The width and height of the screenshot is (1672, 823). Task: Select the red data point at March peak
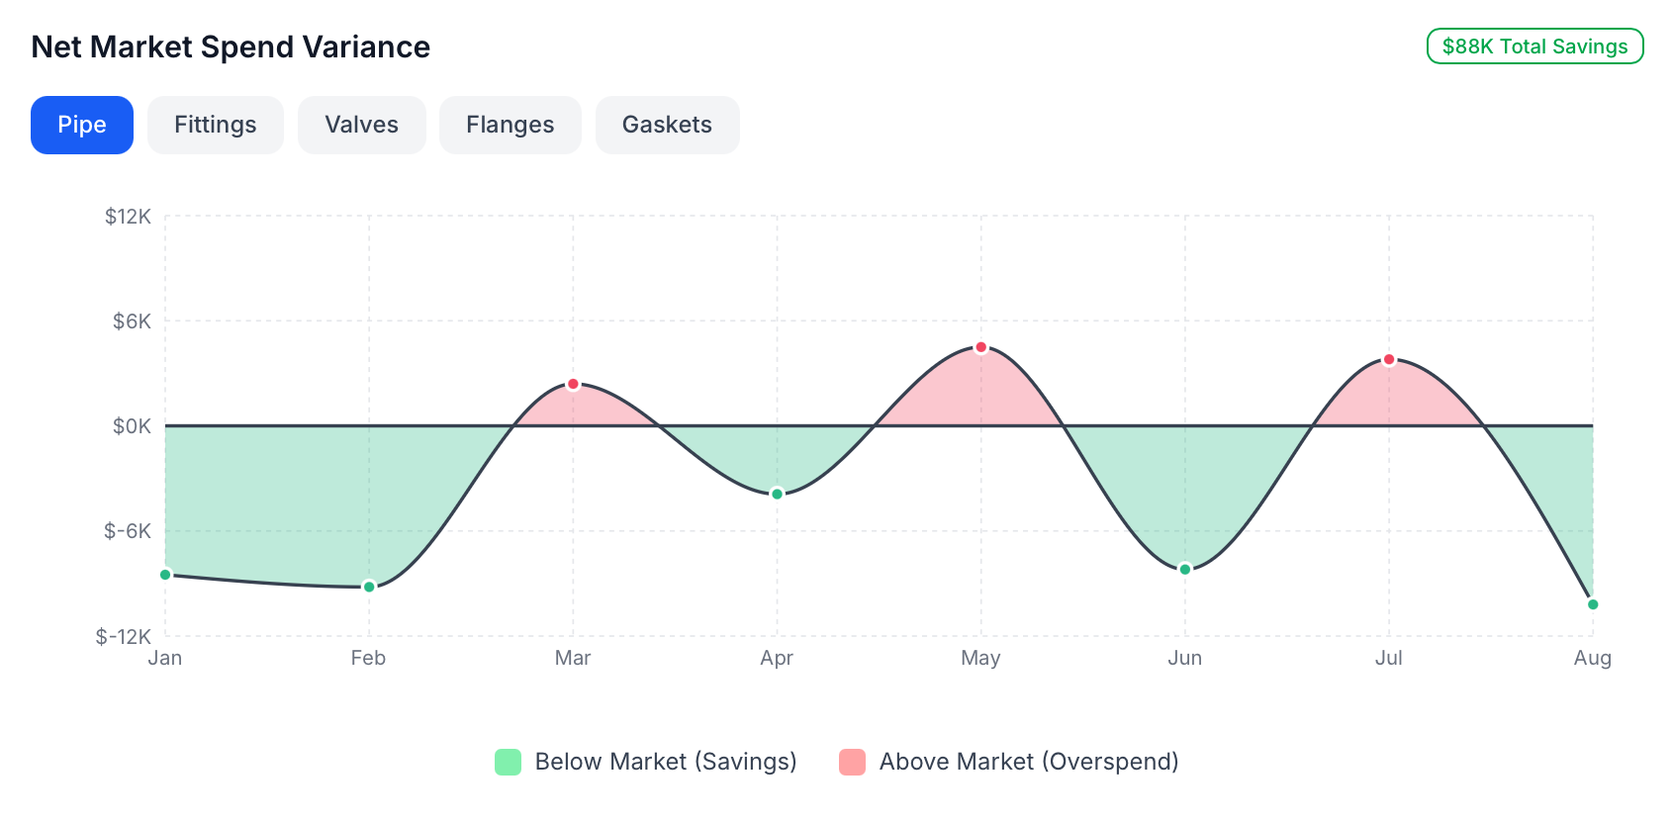(x=574, y=384)
